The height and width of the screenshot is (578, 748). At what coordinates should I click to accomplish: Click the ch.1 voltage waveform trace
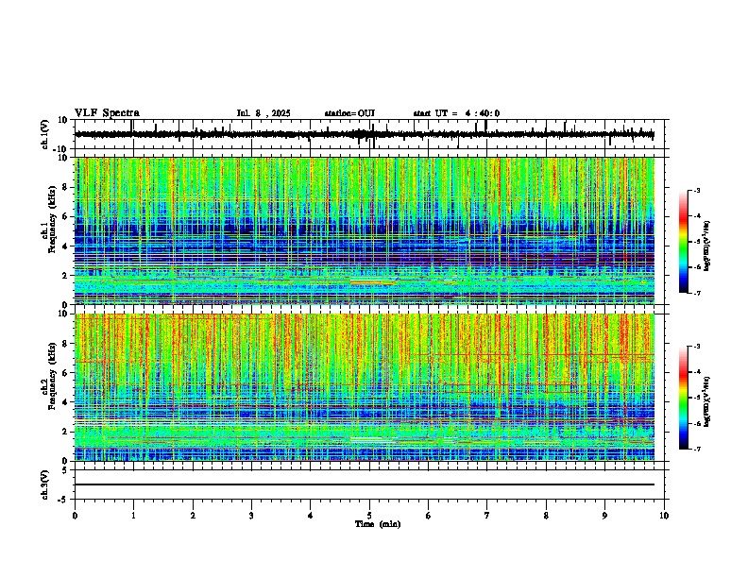pyautogui.click(x=364, y=134)
